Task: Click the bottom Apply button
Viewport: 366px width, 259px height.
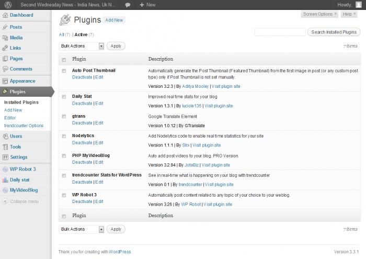Action: click(x=116, y=229)
